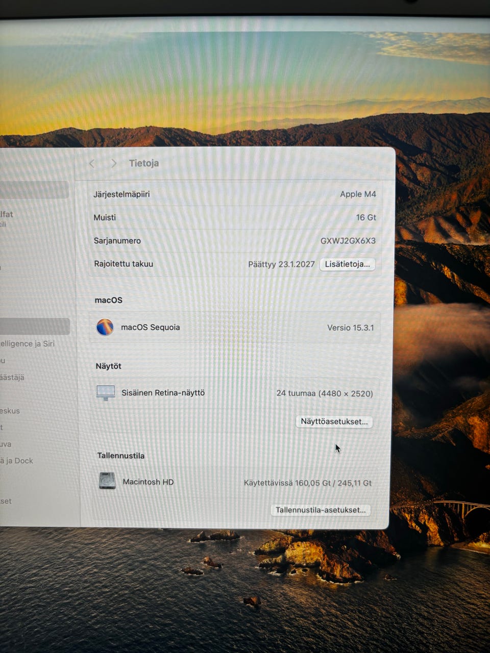The image size is (490, 653).
Task: Click the 'Macintosh HD' name text
Action: [x=148, y=482]
